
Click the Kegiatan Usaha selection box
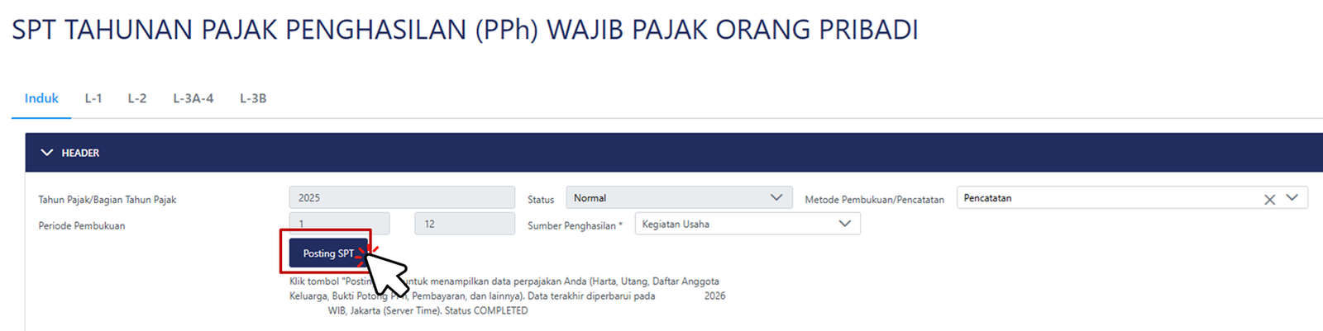click(x=736, y=224)
